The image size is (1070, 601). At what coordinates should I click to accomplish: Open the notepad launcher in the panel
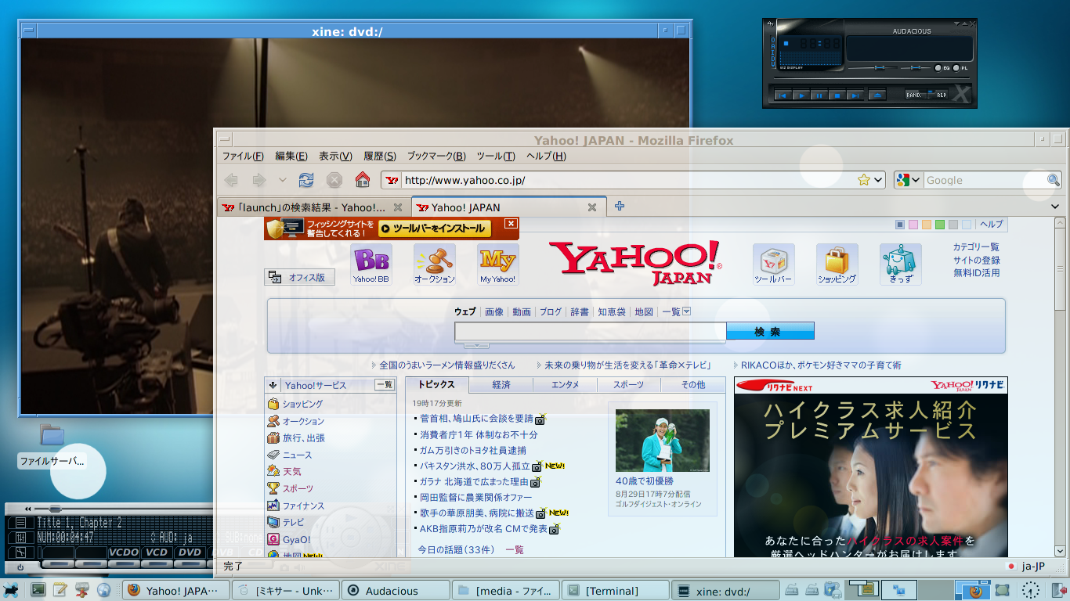click(60, 590)
